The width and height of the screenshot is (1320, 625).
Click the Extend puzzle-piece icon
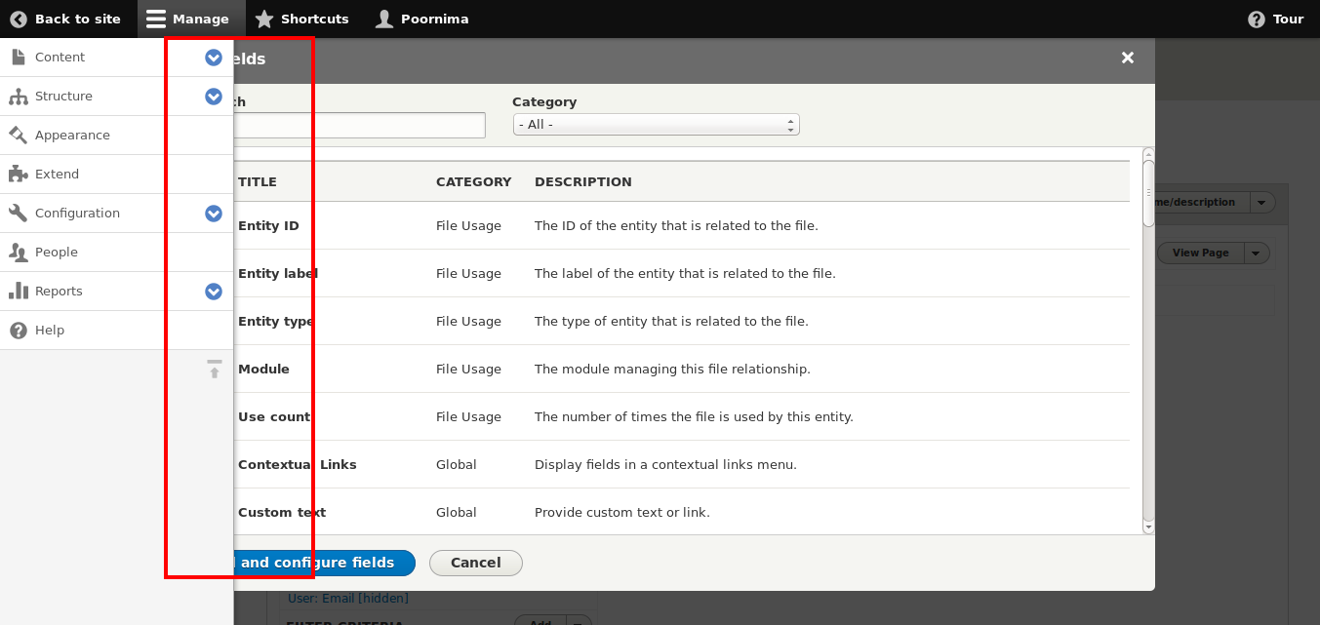click(x=17, y=174)
